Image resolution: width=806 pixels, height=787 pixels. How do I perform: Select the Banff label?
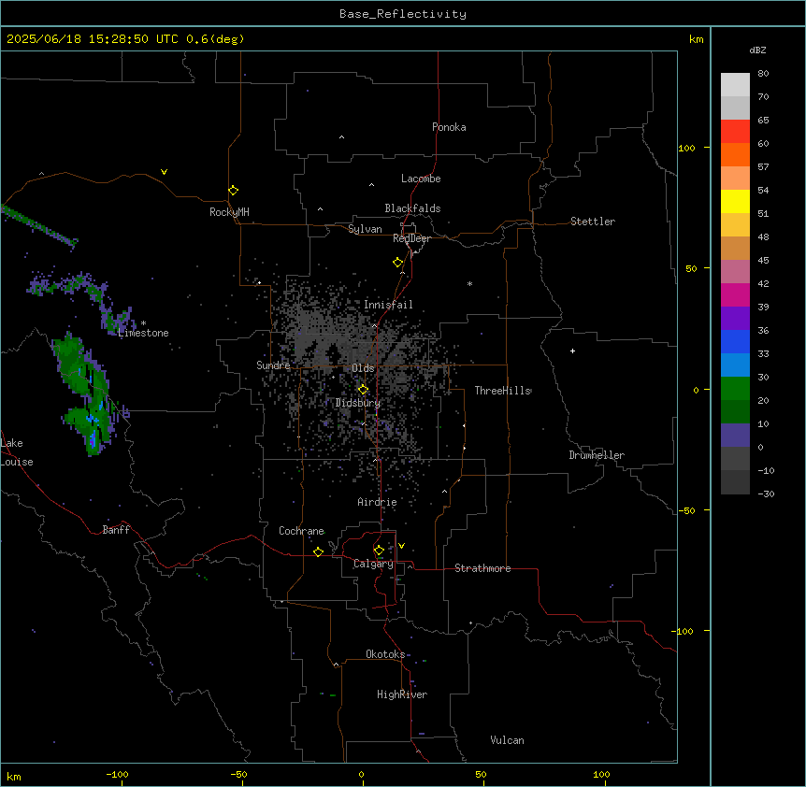click(x=116, y=530)
